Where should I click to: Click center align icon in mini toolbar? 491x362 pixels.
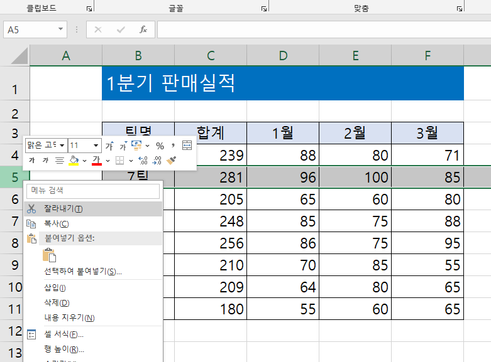click(x=60, y=161)
